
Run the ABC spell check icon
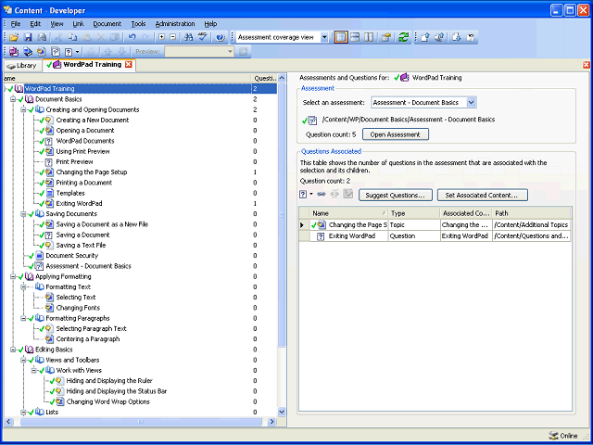[x=203, y=37]
